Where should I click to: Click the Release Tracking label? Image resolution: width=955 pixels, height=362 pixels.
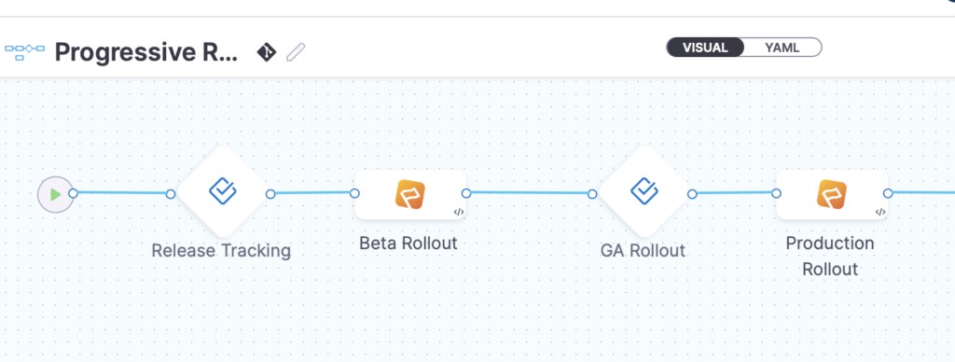(x=221, y=250)
